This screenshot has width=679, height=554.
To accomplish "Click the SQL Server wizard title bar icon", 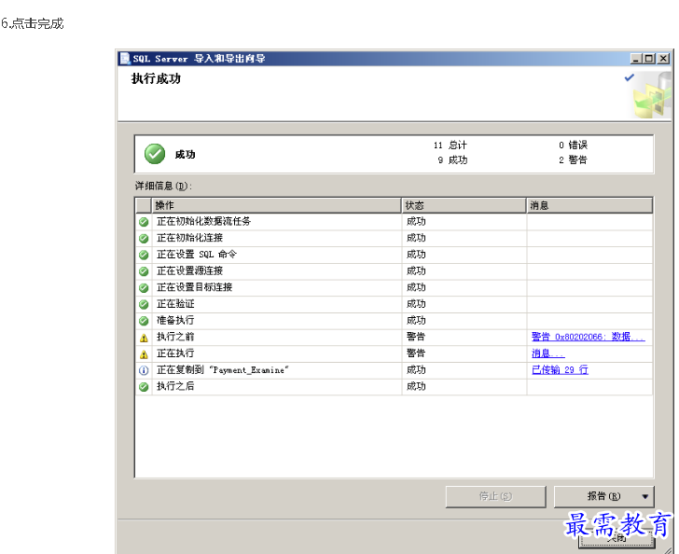I will click(x=125, y=59).
